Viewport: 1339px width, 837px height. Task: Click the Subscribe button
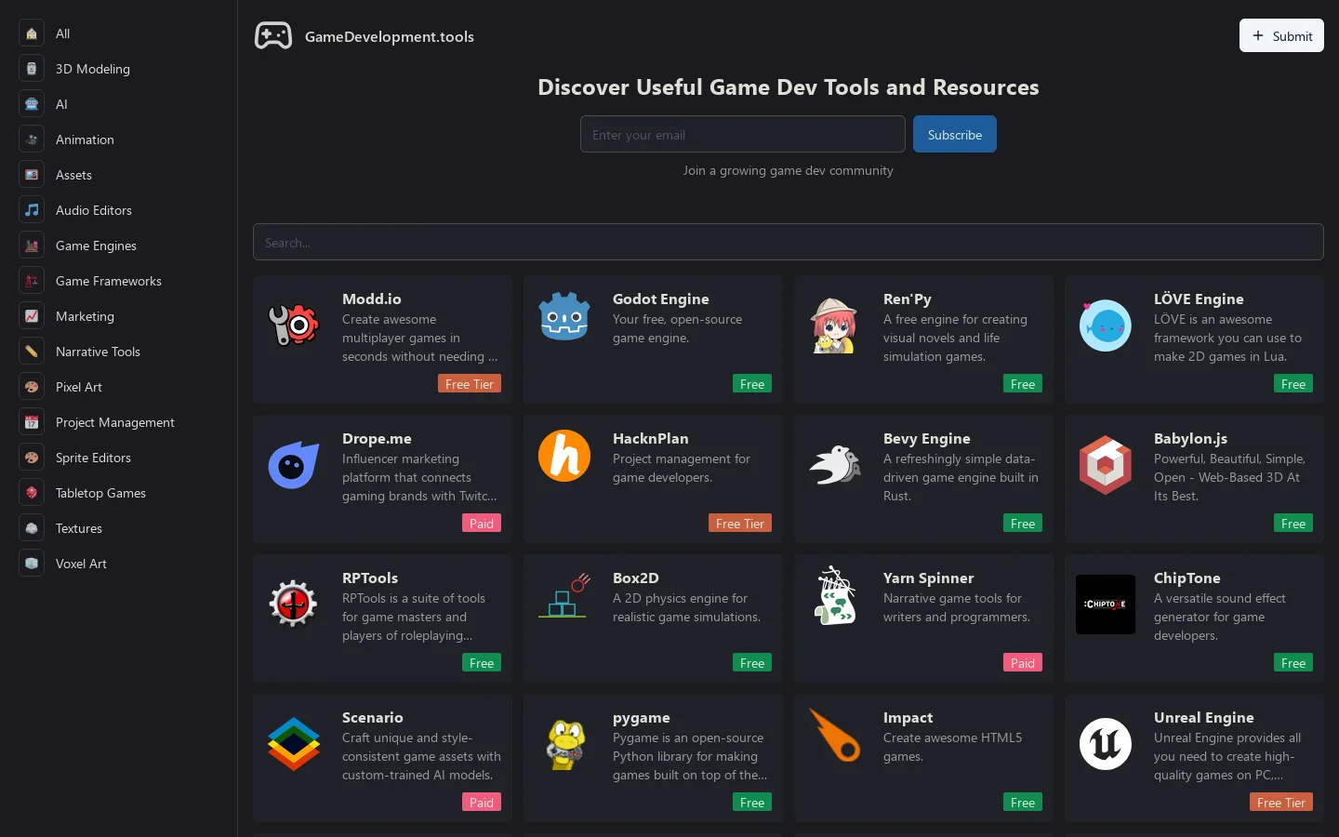tap(955, 134)
